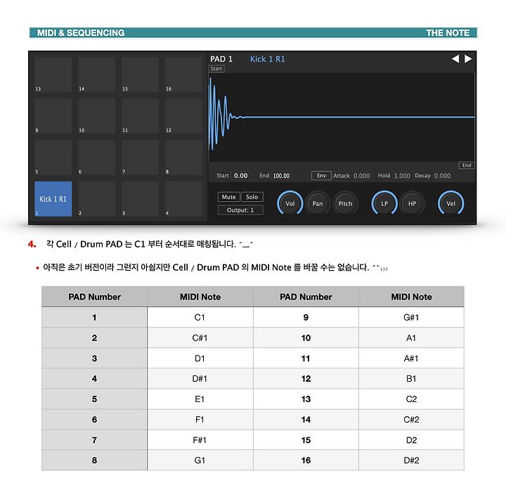Click the second MIDI Note column header

[x=411, y=297]
